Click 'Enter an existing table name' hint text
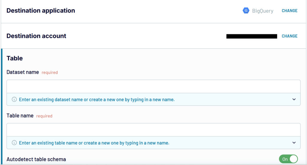Screen dimensions: 307x165 tap(94, 143)
